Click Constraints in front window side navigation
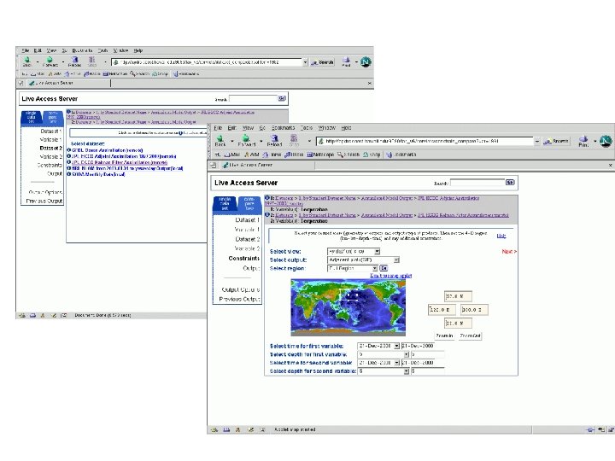Viewport: 615px width, 461px height. pyautogui.click(x=243, y=259)
